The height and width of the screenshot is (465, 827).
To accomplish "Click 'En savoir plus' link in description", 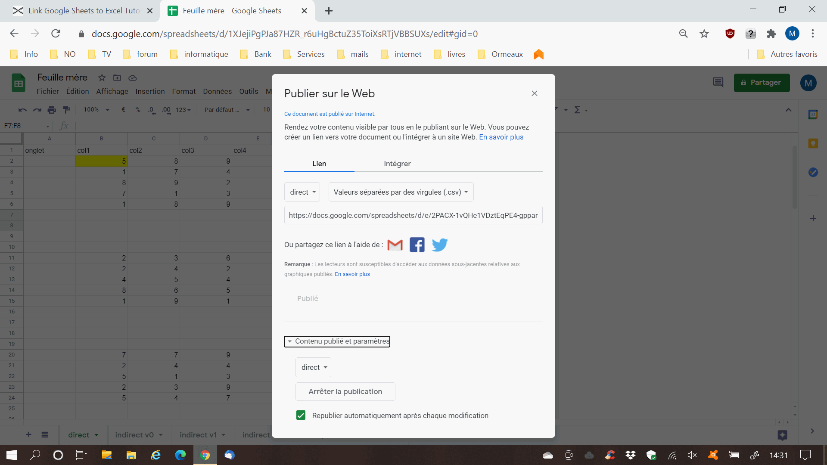I will (x=501, y=137).
